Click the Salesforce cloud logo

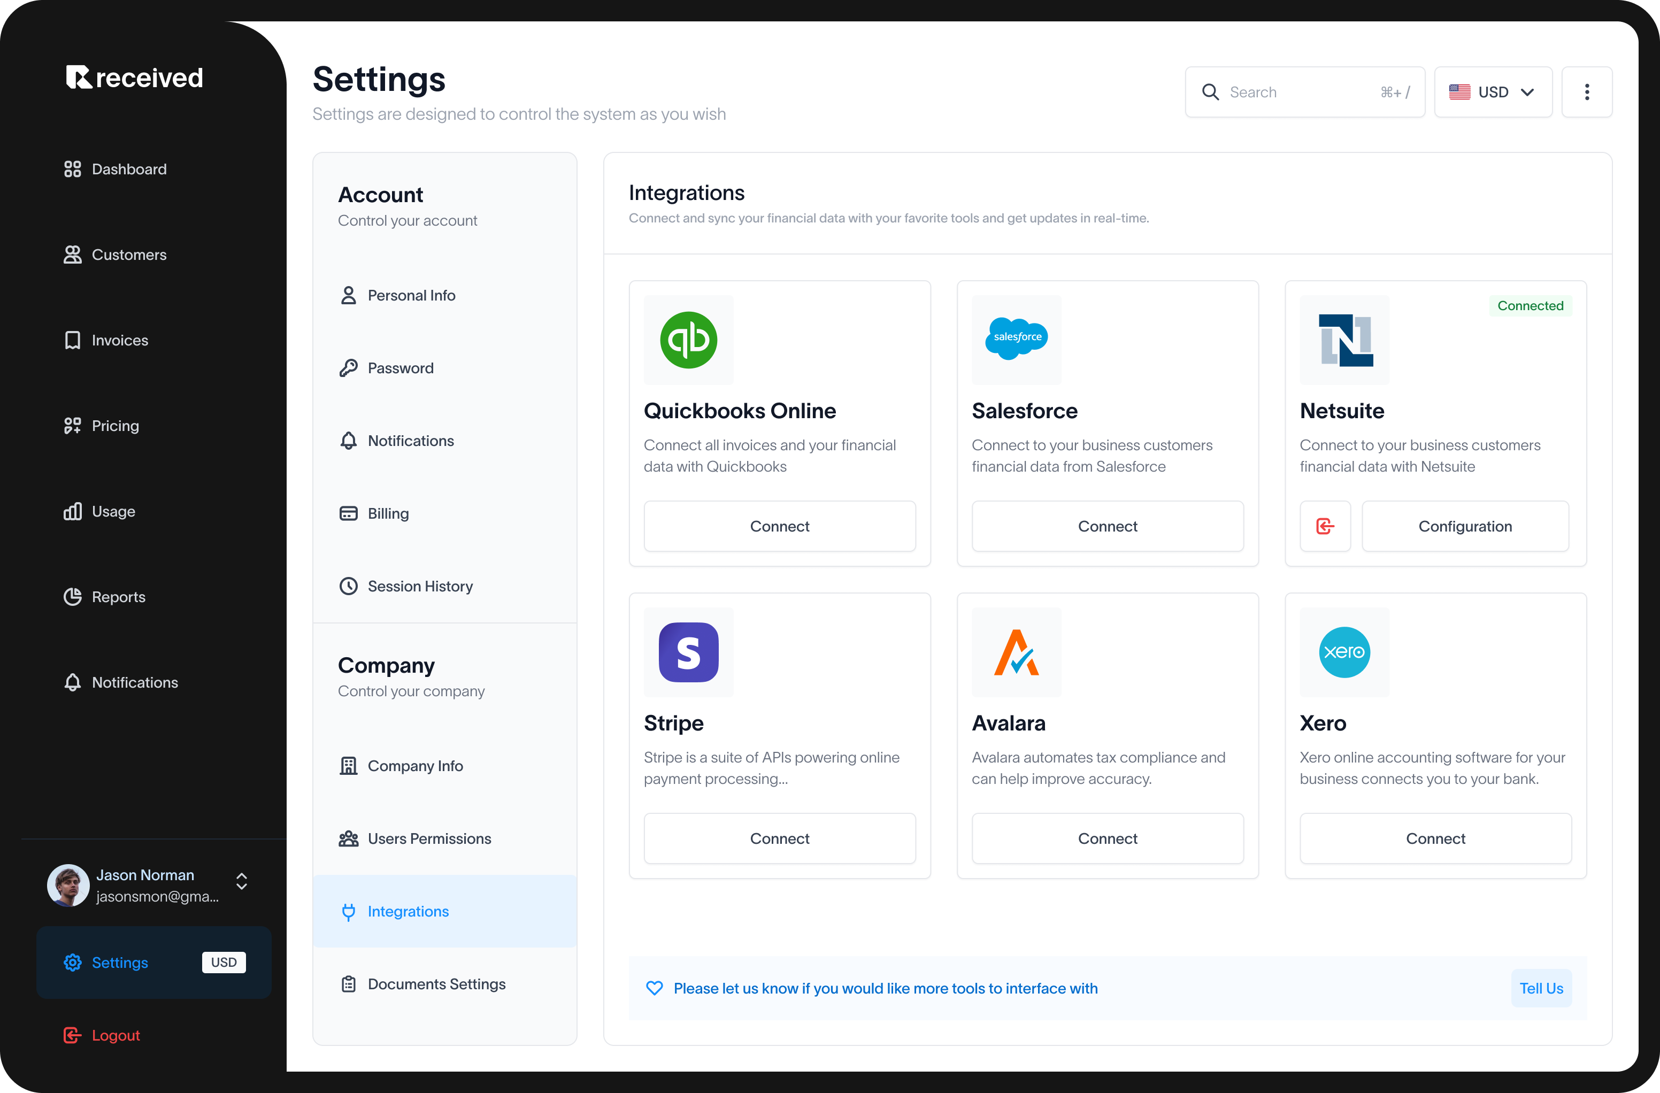tap(1016, 337)
